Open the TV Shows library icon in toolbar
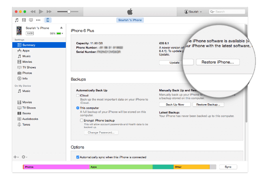The image size is (260, 190). click(31, 20)
